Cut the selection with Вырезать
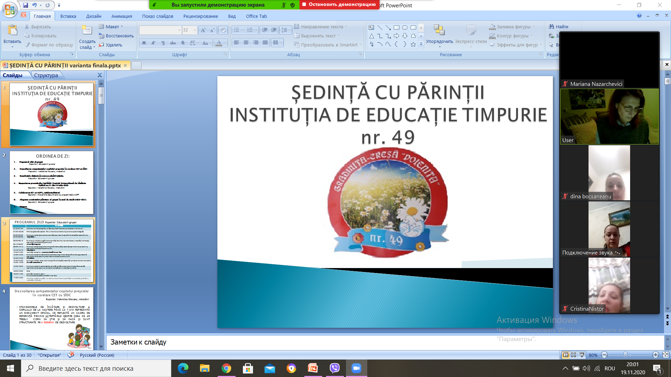Image resolution: width=671 pixels, height=377 pixels. click(x=38, y=27)
